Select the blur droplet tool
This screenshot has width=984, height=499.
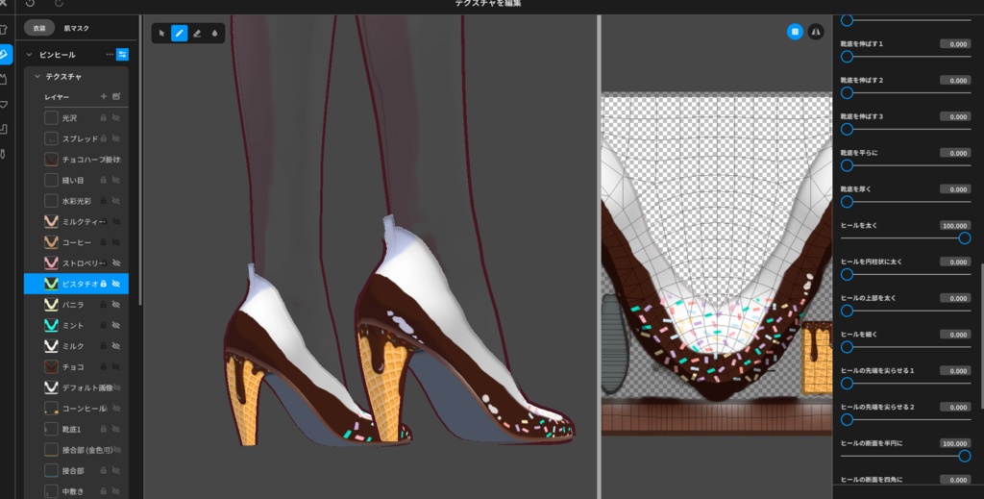point(214,34)
